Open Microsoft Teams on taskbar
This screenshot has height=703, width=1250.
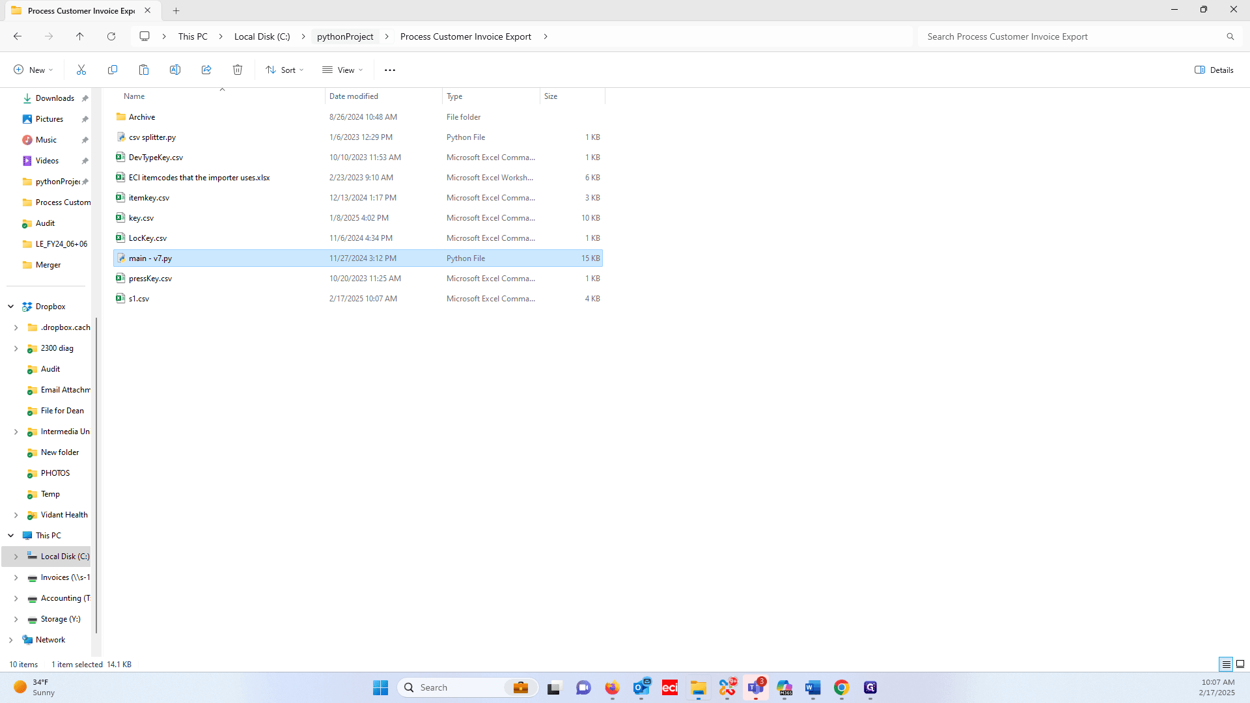click(756, 687)
